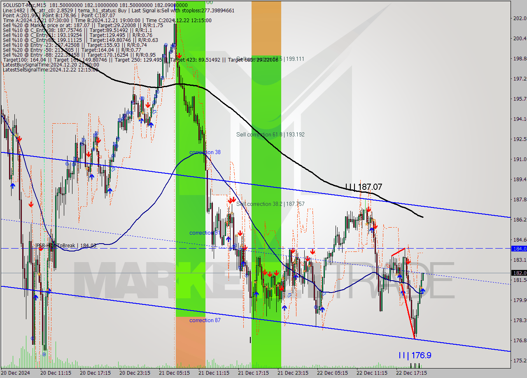The height and width of the screenshot is (378, 527).
Task: Click the LatestSellSignalTime line
Action: tap(51, 69)
